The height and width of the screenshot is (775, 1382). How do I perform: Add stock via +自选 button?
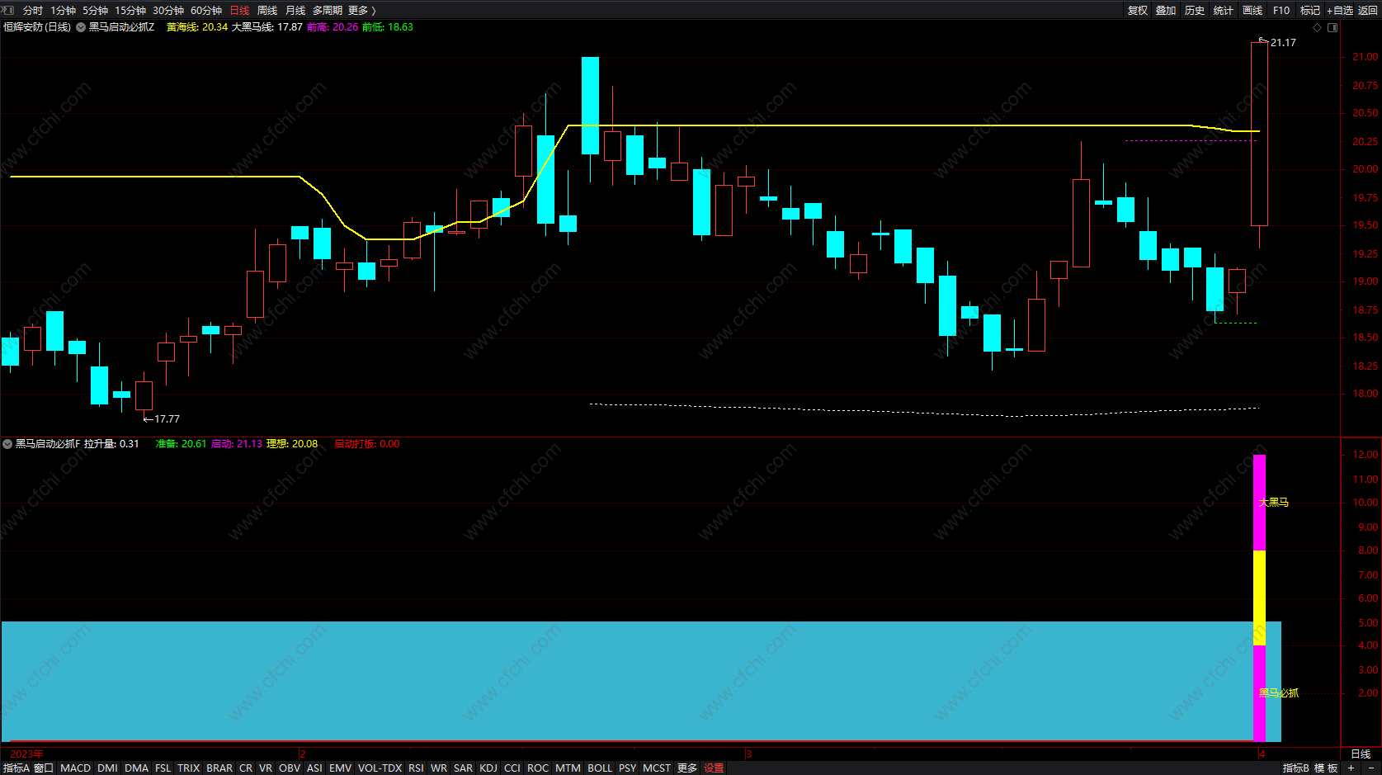click(1340, 10)
